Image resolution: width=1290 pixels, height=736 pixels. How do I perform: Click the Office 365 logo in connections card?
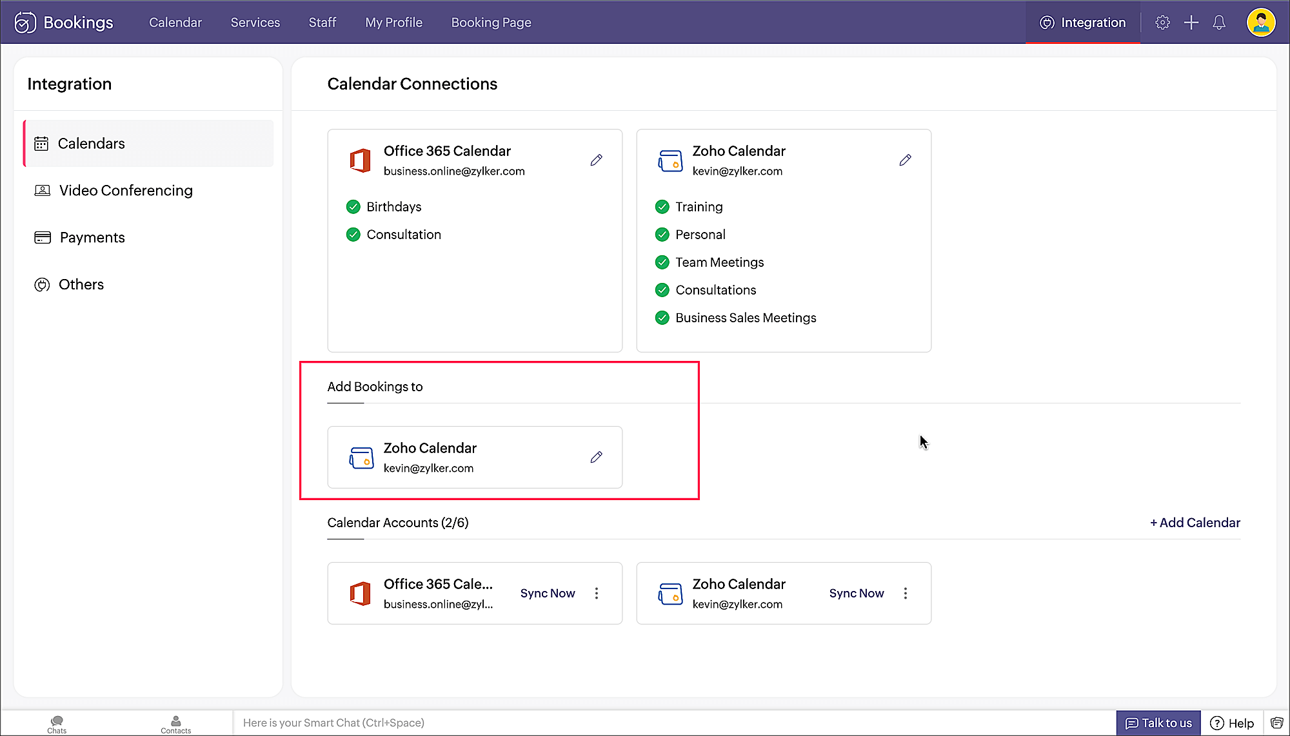pos(361,160)
